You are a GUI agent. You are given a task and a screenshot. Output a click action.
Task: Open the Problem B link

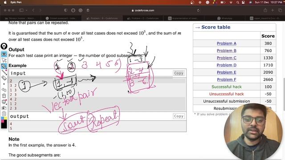tap(227, 51)
